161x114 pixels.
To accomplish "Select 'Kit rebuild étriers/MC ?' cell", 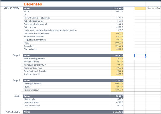I will [x=67, y=65].
